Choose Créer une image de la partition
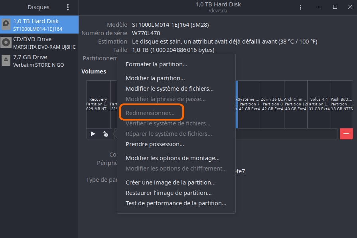 click(171, 182)
